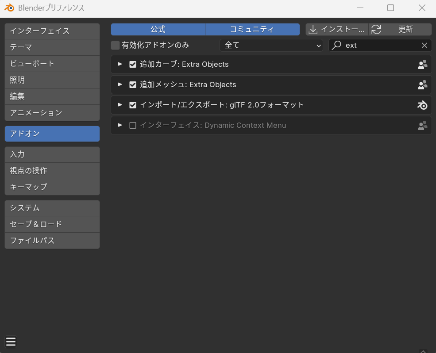Screen dimensions: 436x353
Task: Click the community icon on Dynamic Context Menu row
Action: (x=422, y=126)
